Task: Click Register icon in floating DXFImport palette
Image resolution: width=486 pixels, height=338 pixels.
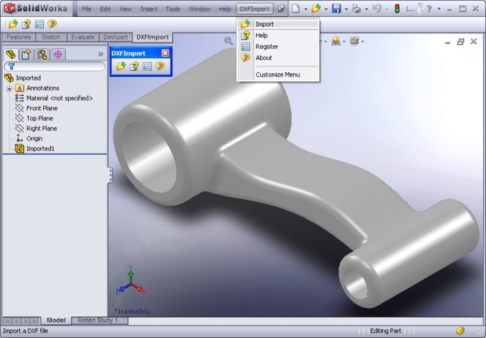Action: (x=147, y=66)
